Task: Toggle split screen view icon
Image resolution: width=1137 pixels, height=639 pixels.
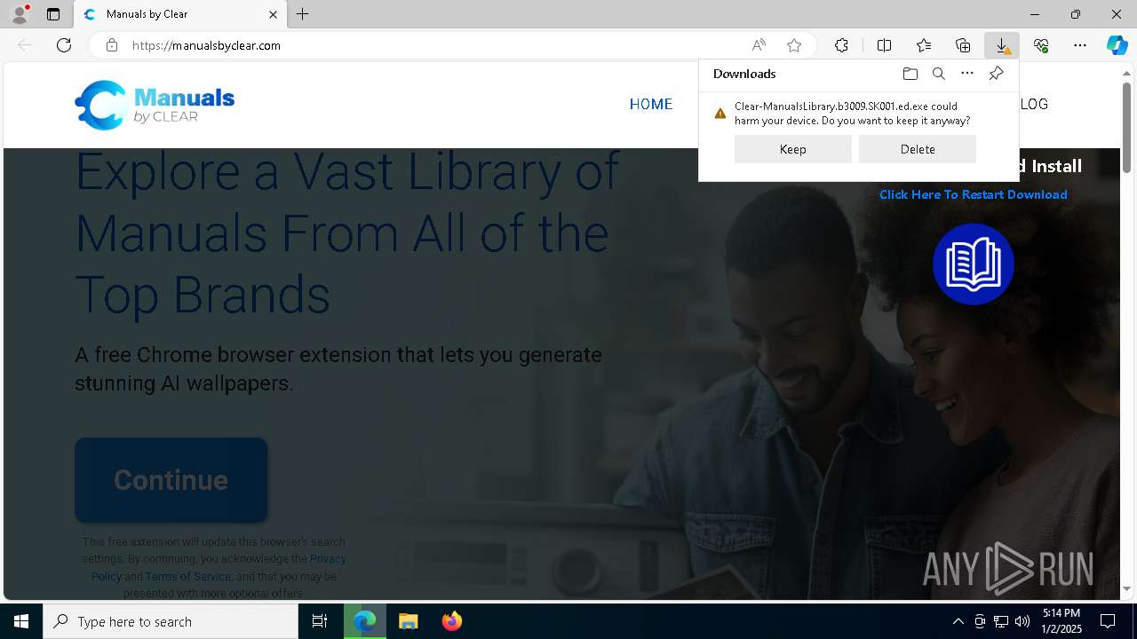Action: click(x=884, y=45)
